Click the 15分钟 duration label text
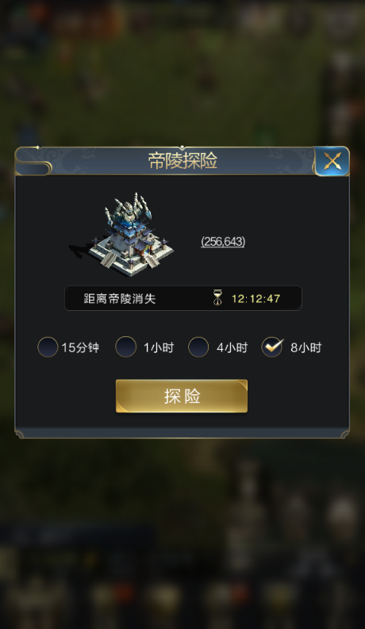 80,347
